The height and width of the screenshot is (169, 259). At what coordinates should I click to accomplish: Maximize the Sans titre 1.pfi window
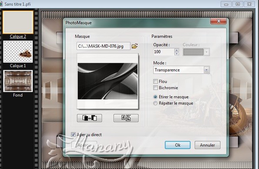tap(238, 4)
